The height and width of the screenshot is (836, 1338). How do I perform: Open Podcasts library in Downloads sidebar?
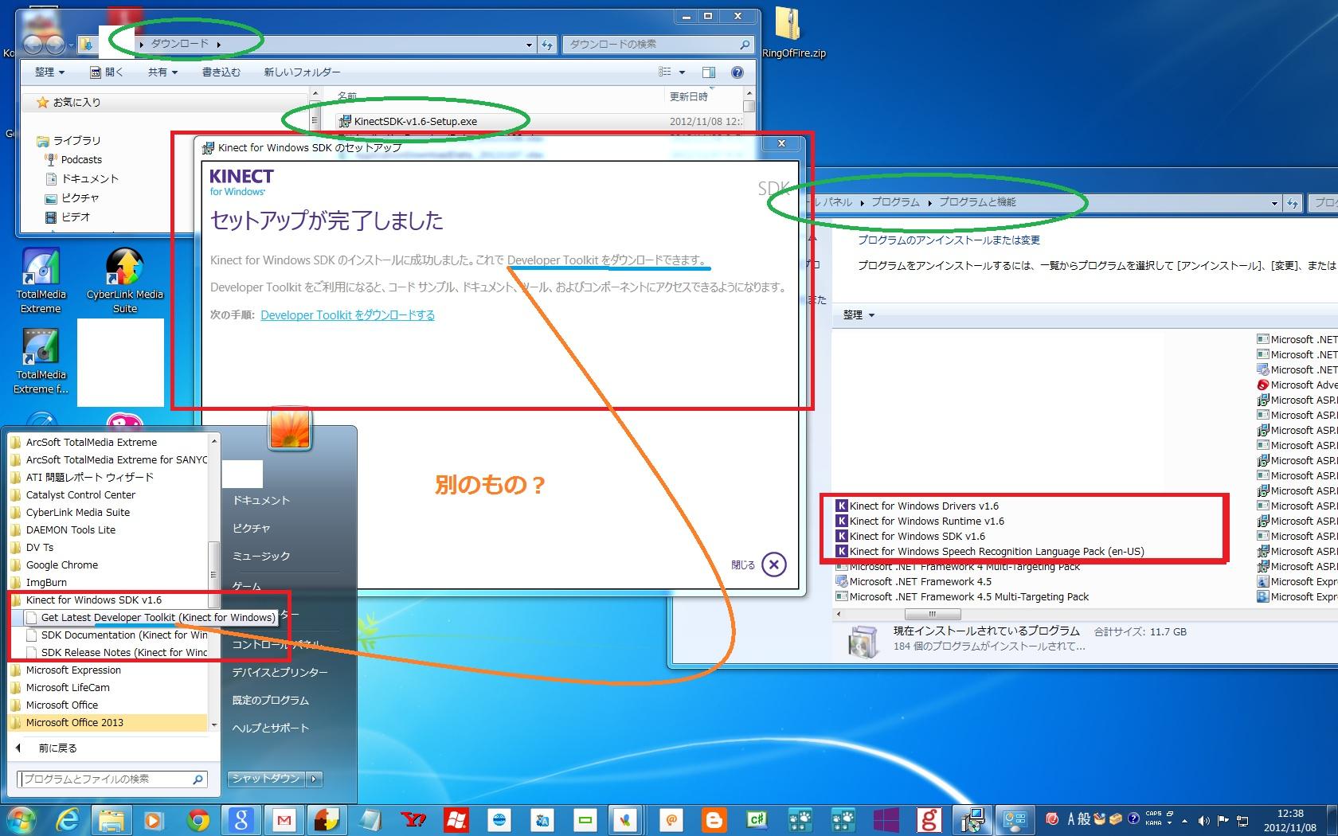(74, 160)
